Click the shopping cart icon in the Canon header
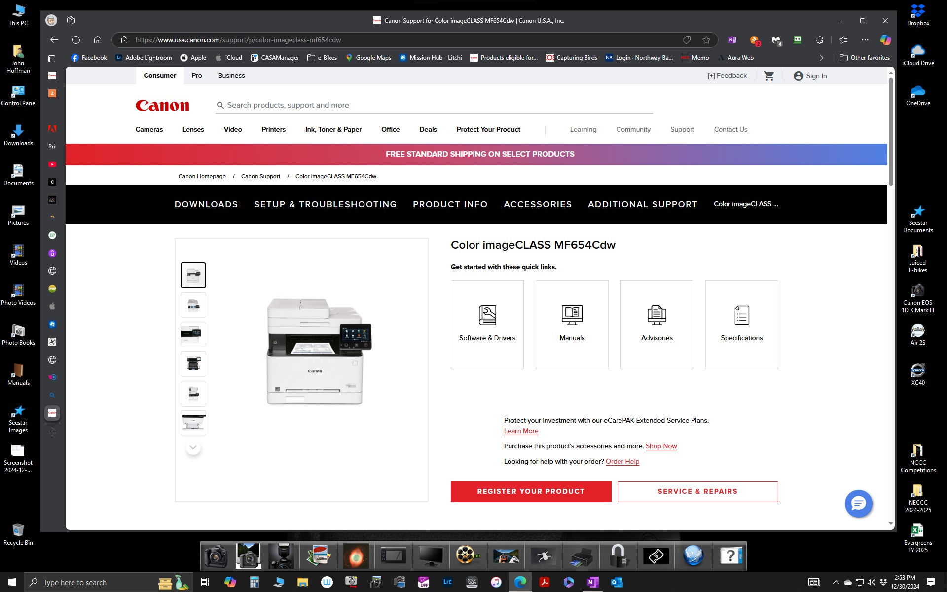Viewport: 947px width, 592px height. [x=769, y=75]
